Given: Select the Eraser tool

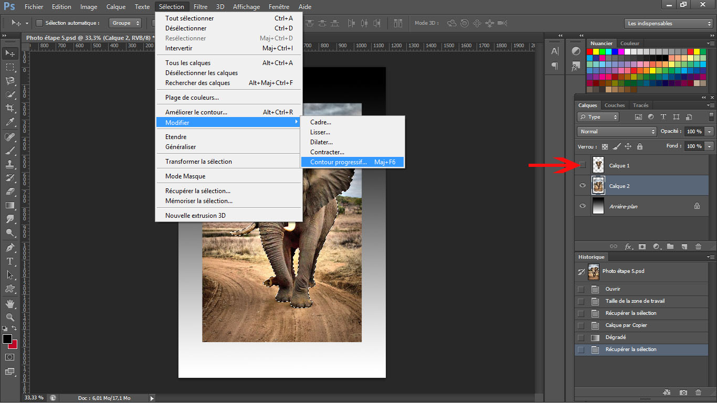Looking at the screenshot, I should tap(10, 192).
